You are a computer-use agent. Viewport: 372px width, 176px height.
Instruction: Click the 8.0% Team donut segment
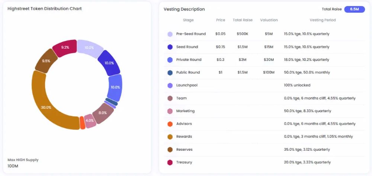coord(103,113)
